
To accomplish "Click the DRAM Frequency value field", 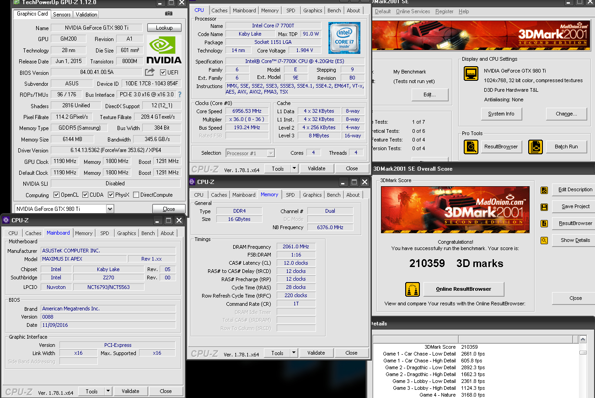I will 296,247.
